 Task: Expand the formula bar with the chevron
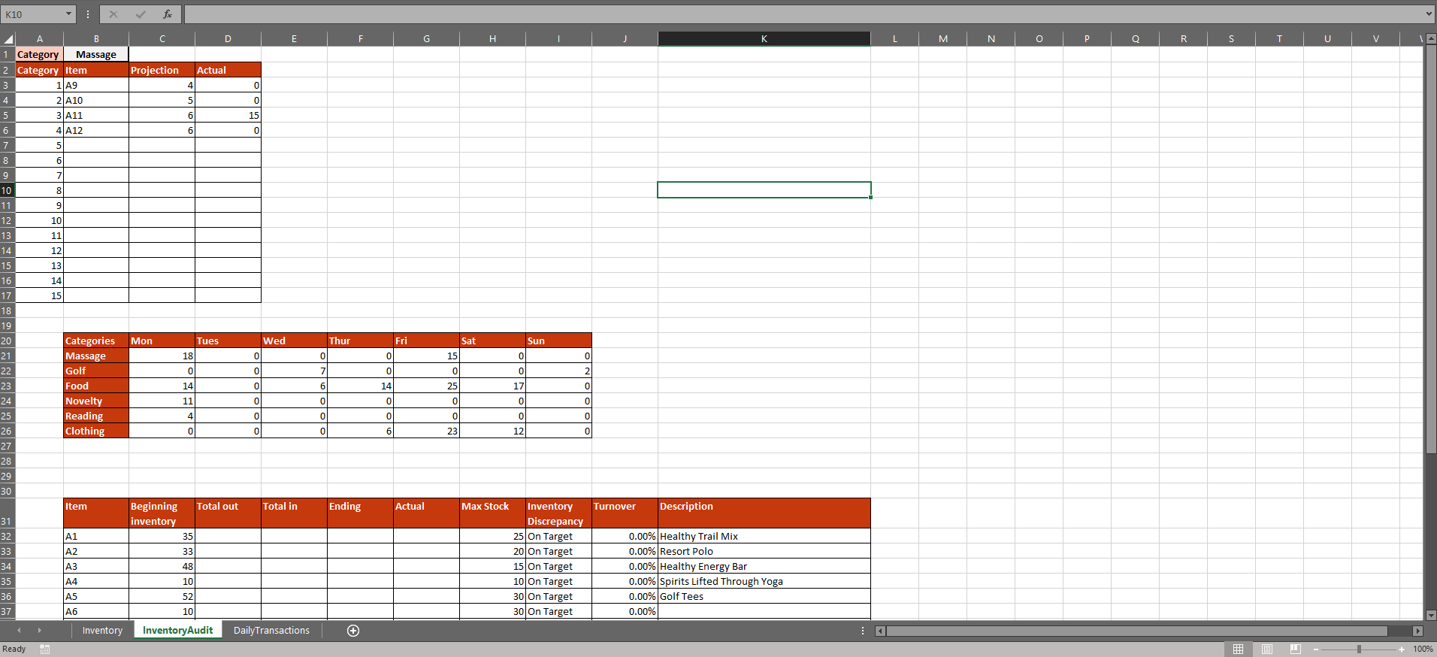[1429, 14]
